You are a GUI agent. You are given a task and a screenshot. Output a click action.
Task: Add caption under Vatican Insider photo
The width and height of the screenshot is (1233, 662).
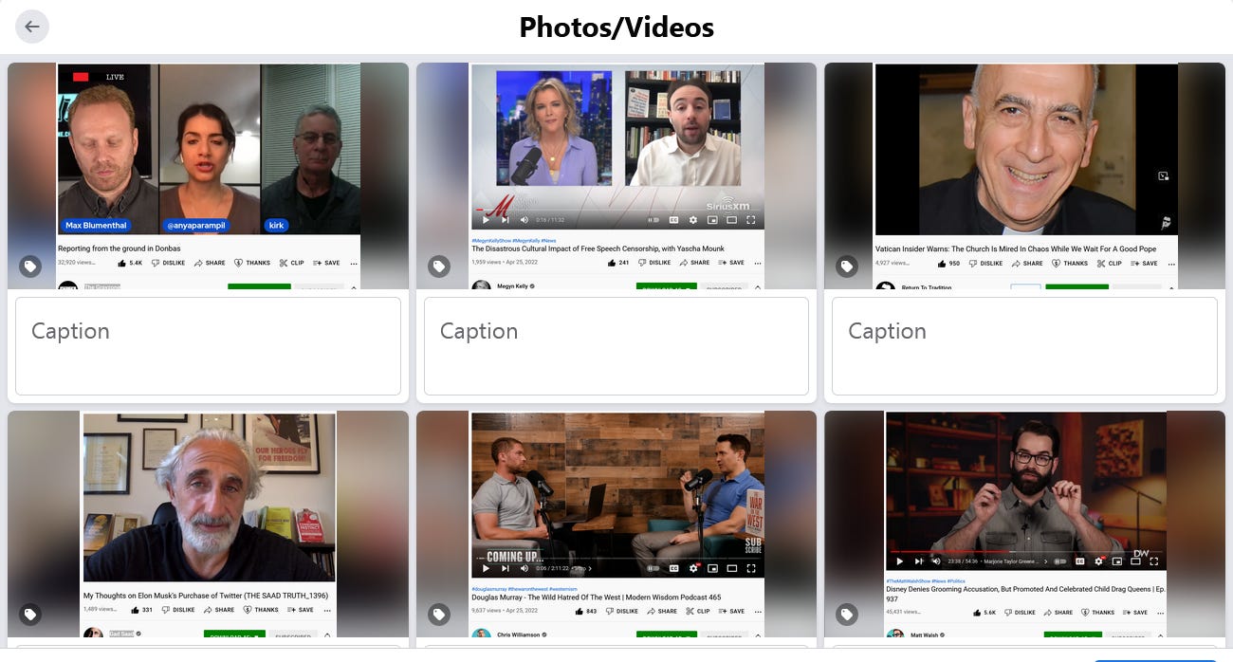point(1024,346)
